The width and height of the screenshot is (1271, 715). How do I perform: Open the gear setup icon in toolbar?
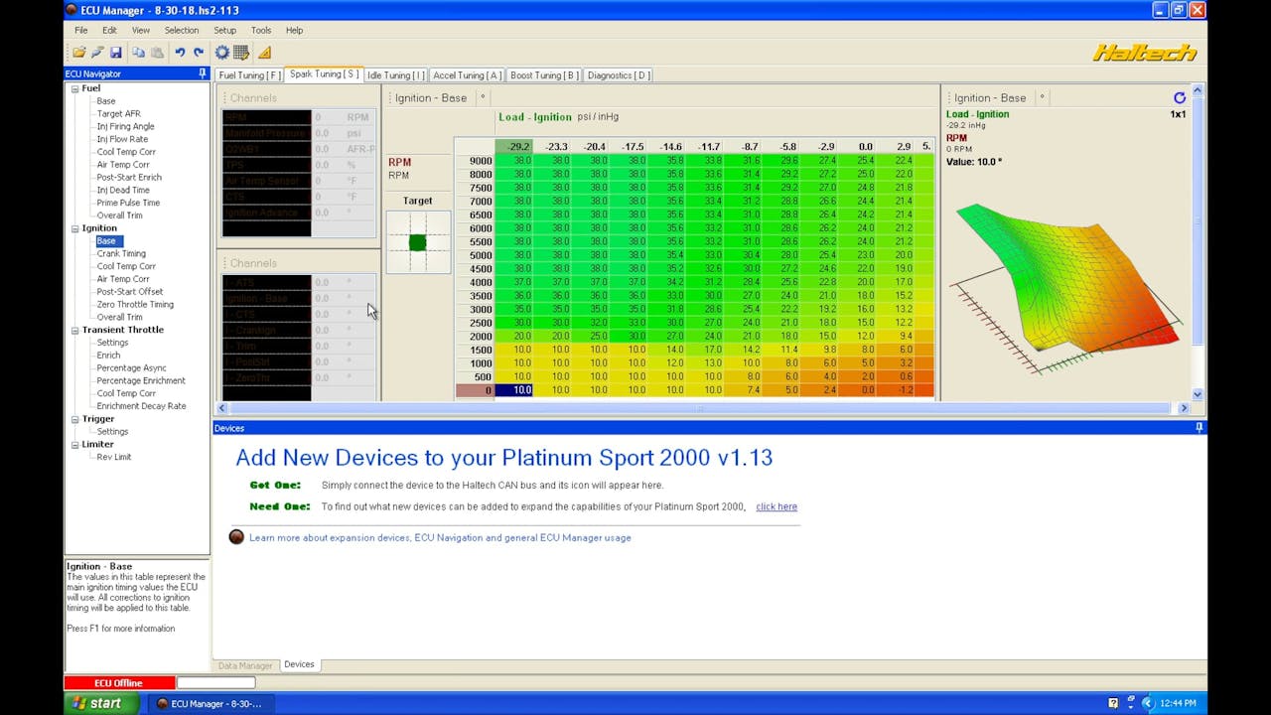[x=222, y=53]
